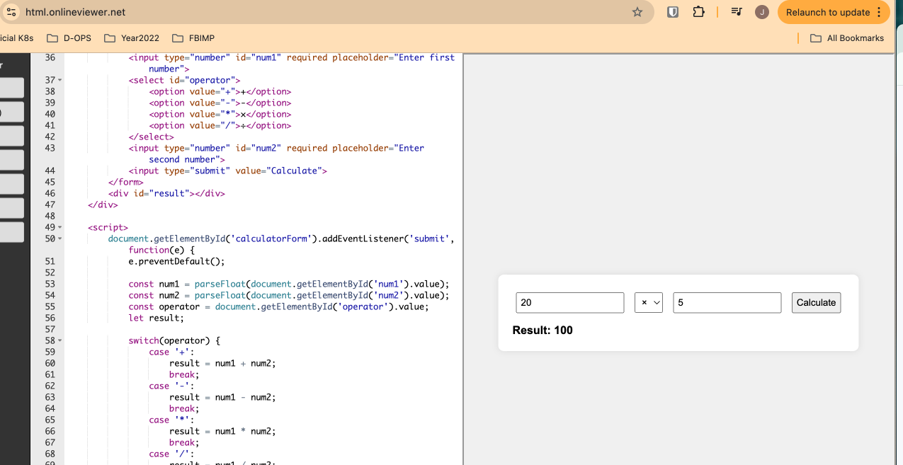Image resolution: width=903 pixels, height=465 pixels.
Task: Open the media controls music icon
Action: pos(736,12)
